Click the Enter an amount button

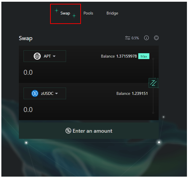pyautogui.click(x=89, y=131)
